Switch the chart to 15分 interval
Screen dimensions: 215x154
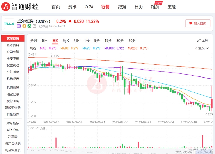click(x=108, y=41)
